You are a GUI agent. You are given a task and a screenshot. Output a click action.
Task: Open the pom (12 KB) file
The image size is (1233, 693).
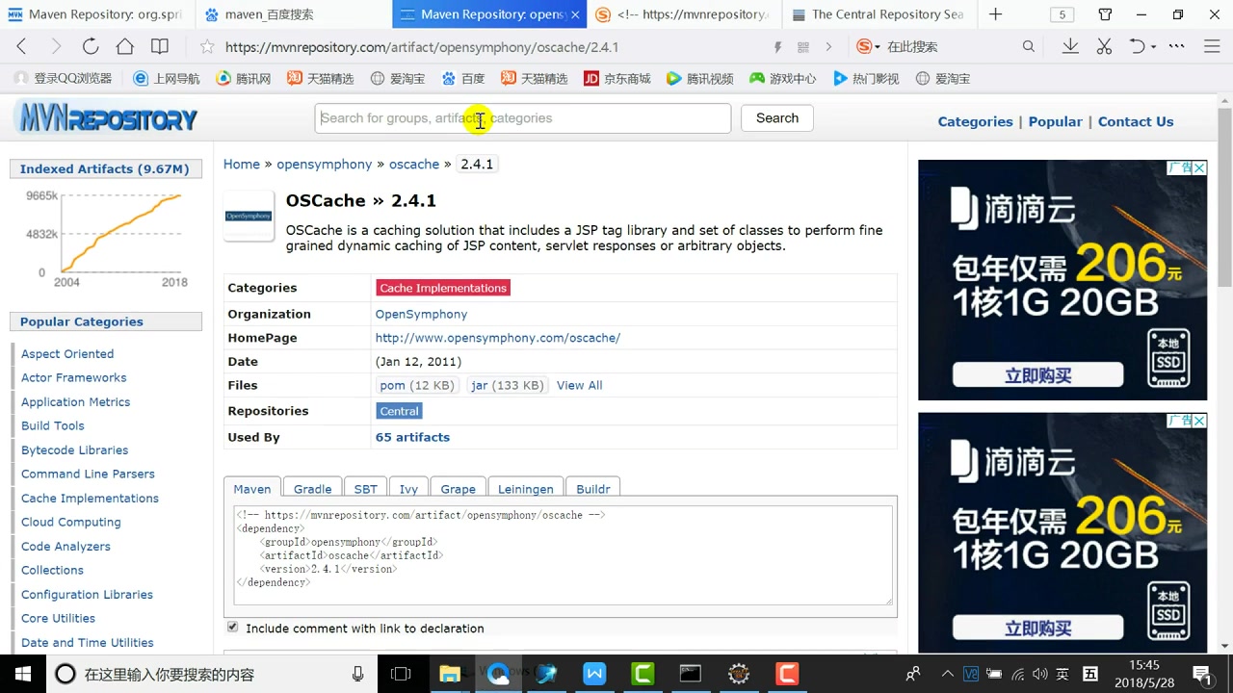pos(416,385)
